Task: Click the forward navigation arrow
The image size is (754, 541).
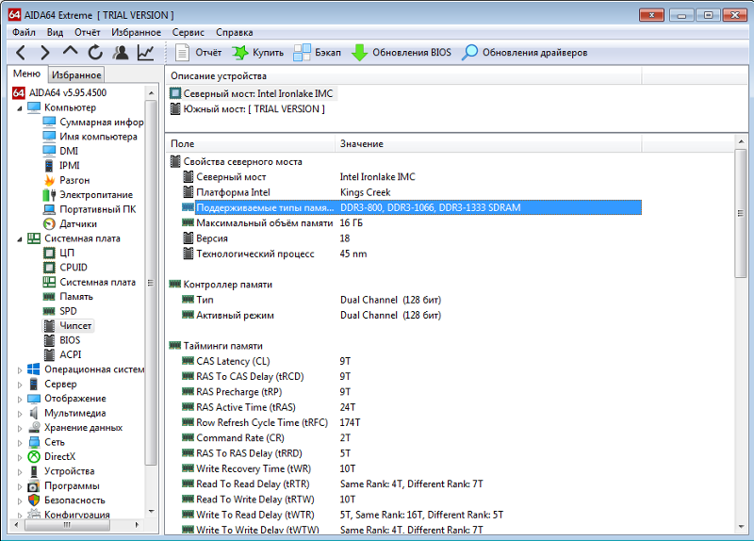Action: tap(45, 53)
